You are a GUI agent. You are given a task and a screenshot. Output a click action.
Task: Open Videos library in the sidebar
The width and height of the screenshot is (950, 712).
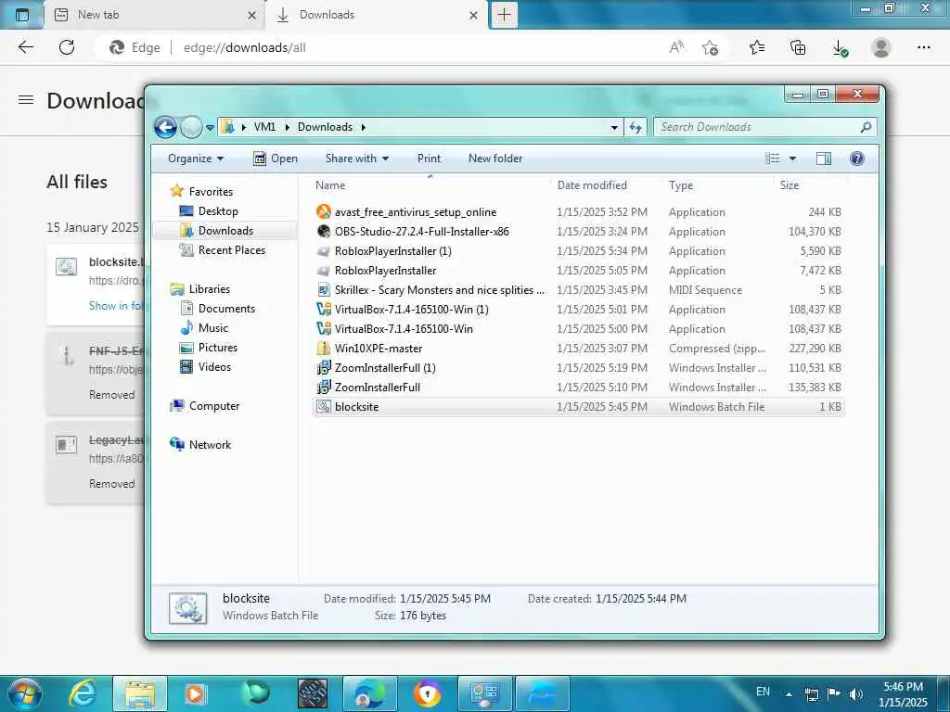coord(214,367)
